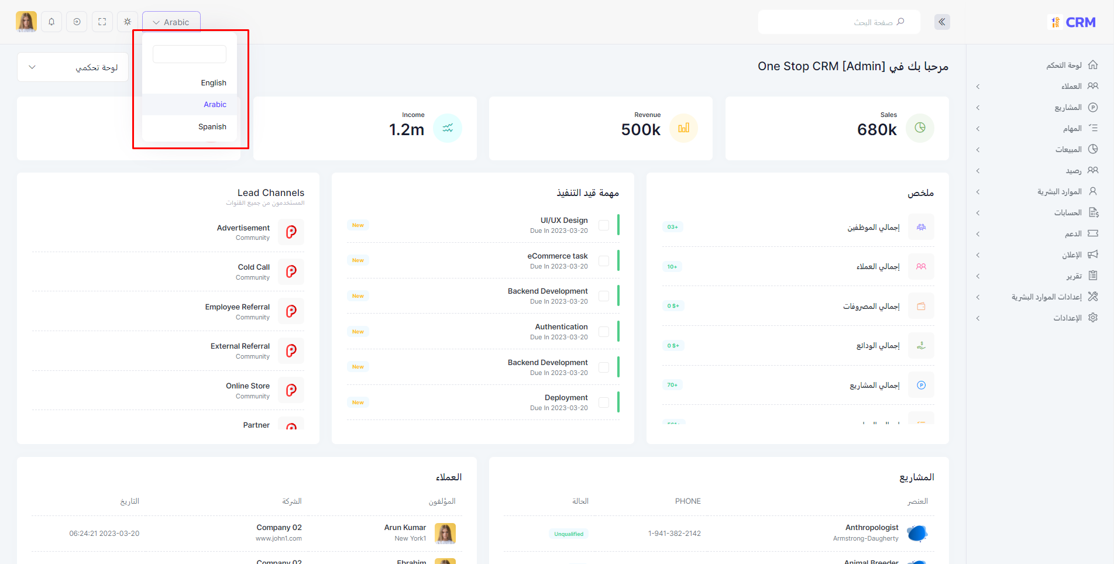Tick the Deployment task checkbox
The height and width of the screenshot is (564, 1114).
click(605, 402)
